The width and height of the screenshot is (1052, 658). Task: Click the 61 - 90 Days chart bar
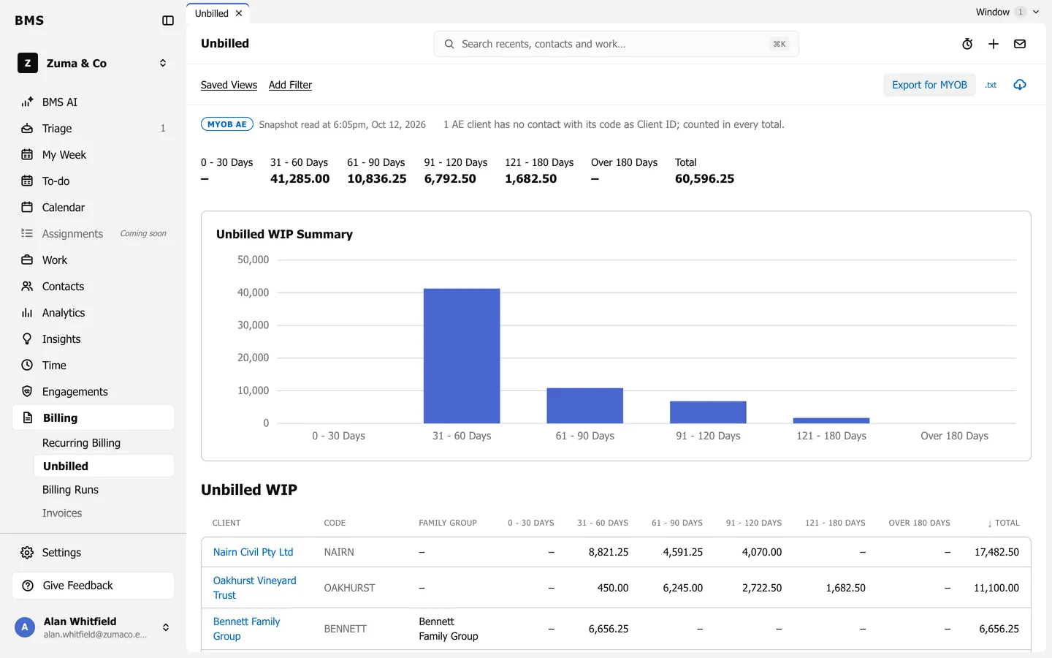[x=585, y=406]
